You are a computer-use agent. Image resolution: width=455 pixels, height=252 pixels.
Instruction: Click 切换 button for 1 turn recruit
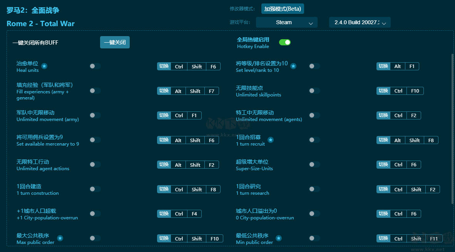pyautogui.click(x=383, y=140)
